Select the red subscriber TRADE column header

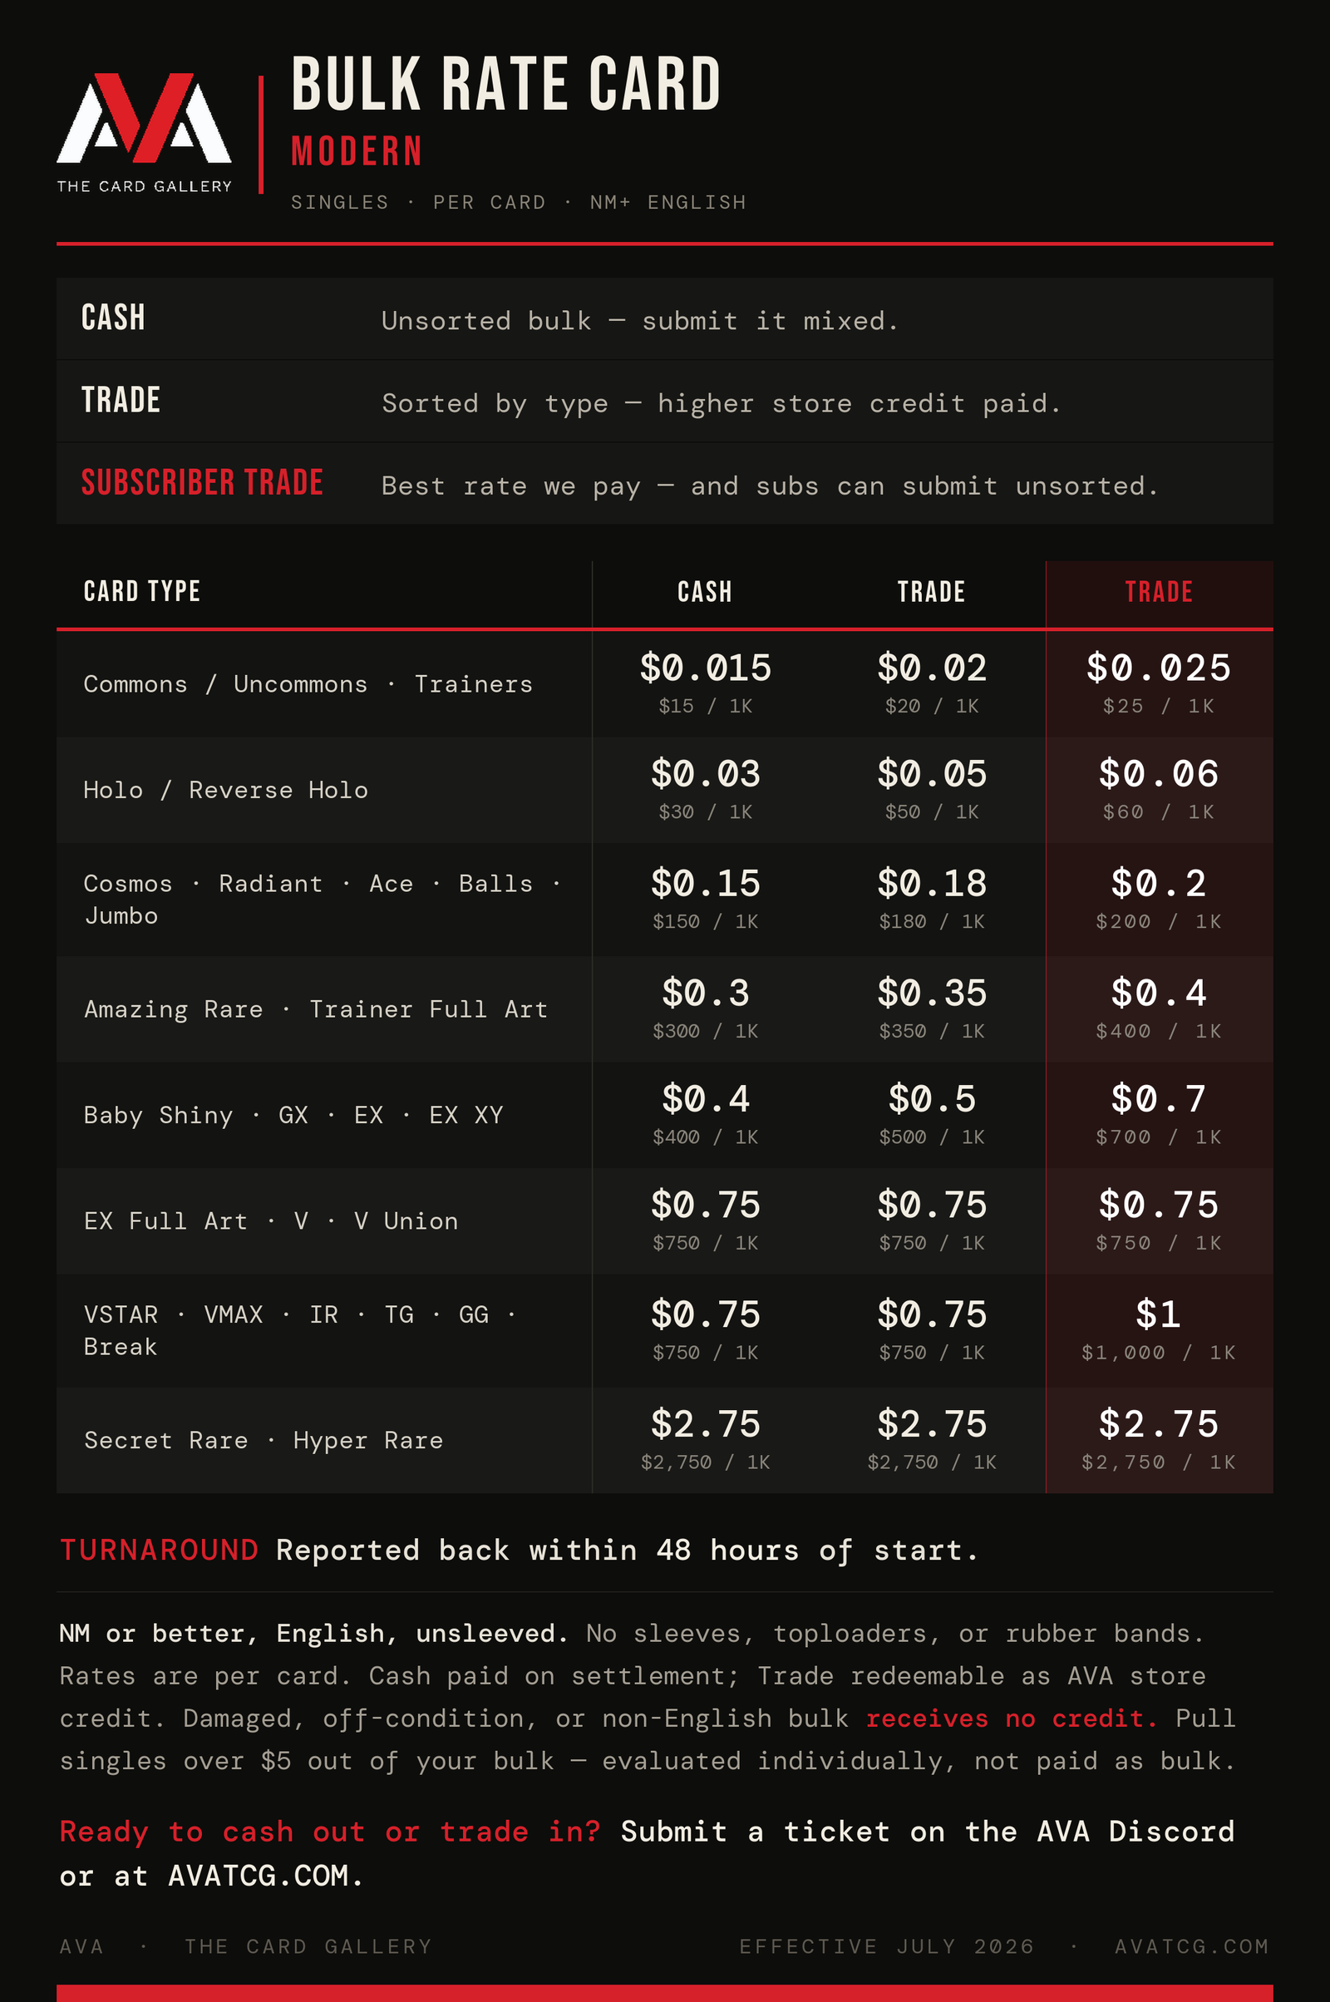(1159, 592)
